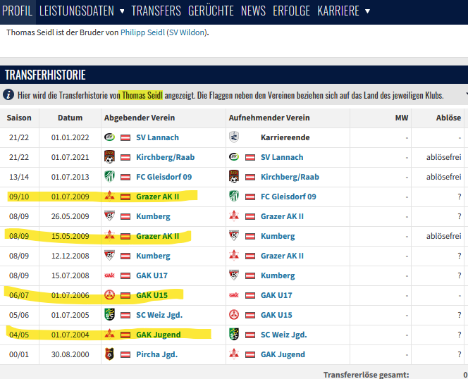Switch to the Gerüchte tab

(x=211, y=11)
